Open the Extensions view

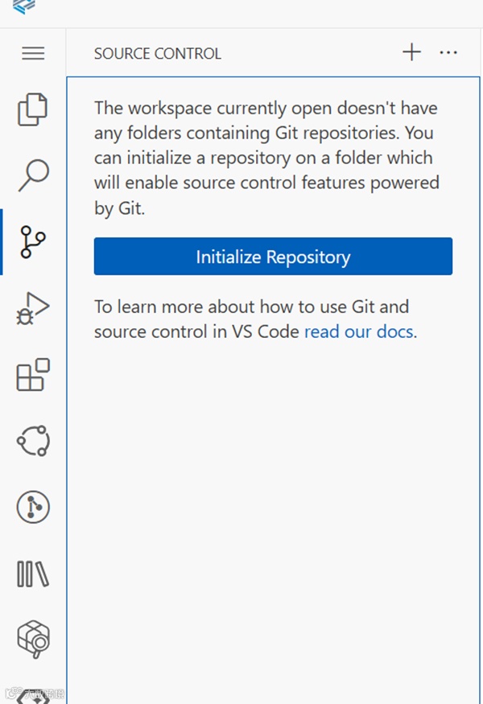(x=33, y=375)
